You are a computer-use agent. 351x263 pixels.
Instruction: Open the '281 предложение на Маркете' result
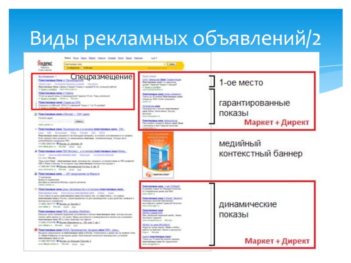69,174
